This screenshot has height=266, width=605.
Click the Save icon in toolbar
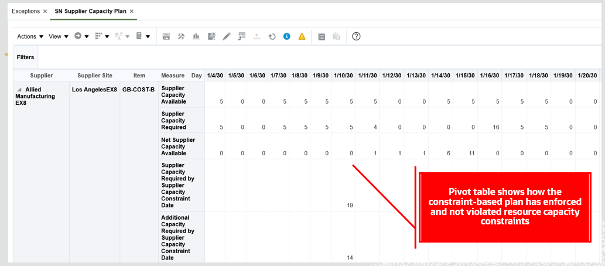[x=166, y=36]
